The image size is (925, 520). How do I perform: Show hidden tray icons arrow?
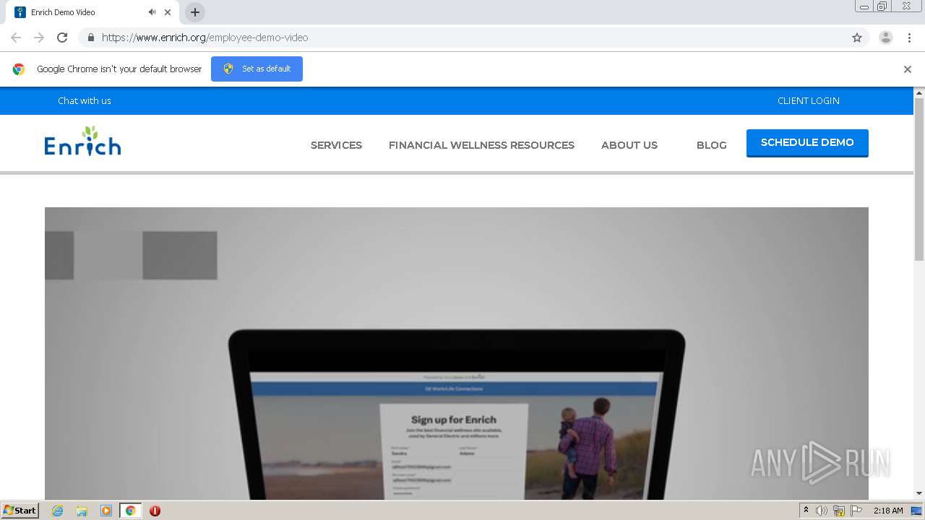(806, 511)
